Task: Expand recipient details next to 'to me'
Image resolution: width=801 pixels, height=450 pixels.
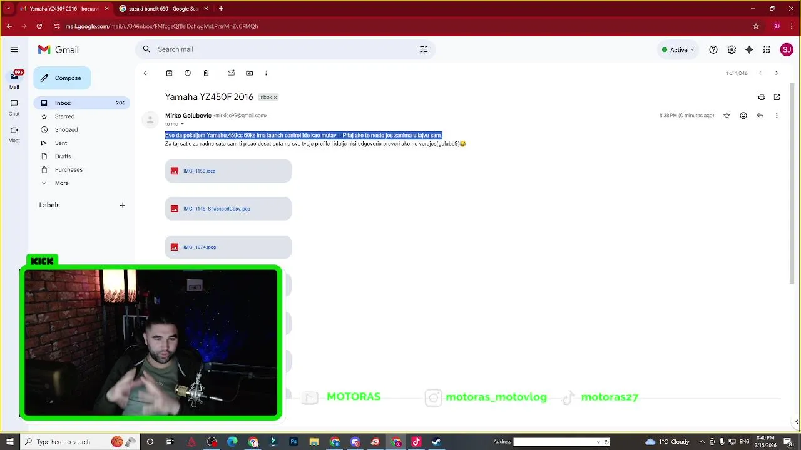Action: [182, 124]
